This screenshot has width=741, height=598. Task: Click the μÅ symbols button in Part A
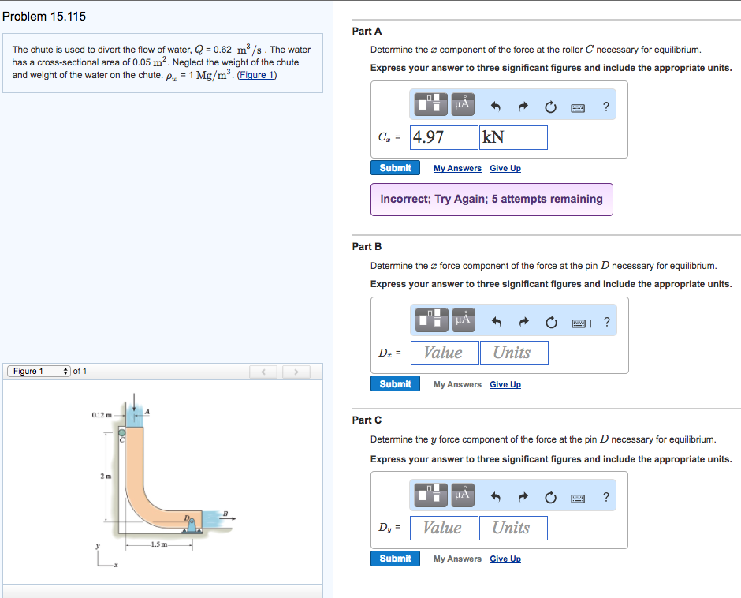462,104
